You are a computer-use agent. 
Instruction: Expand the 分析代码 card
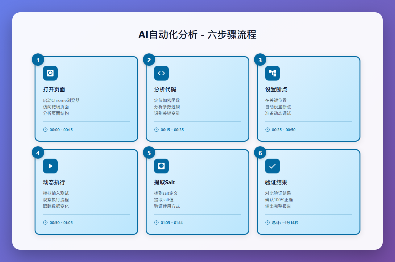(x=197, y=99)
